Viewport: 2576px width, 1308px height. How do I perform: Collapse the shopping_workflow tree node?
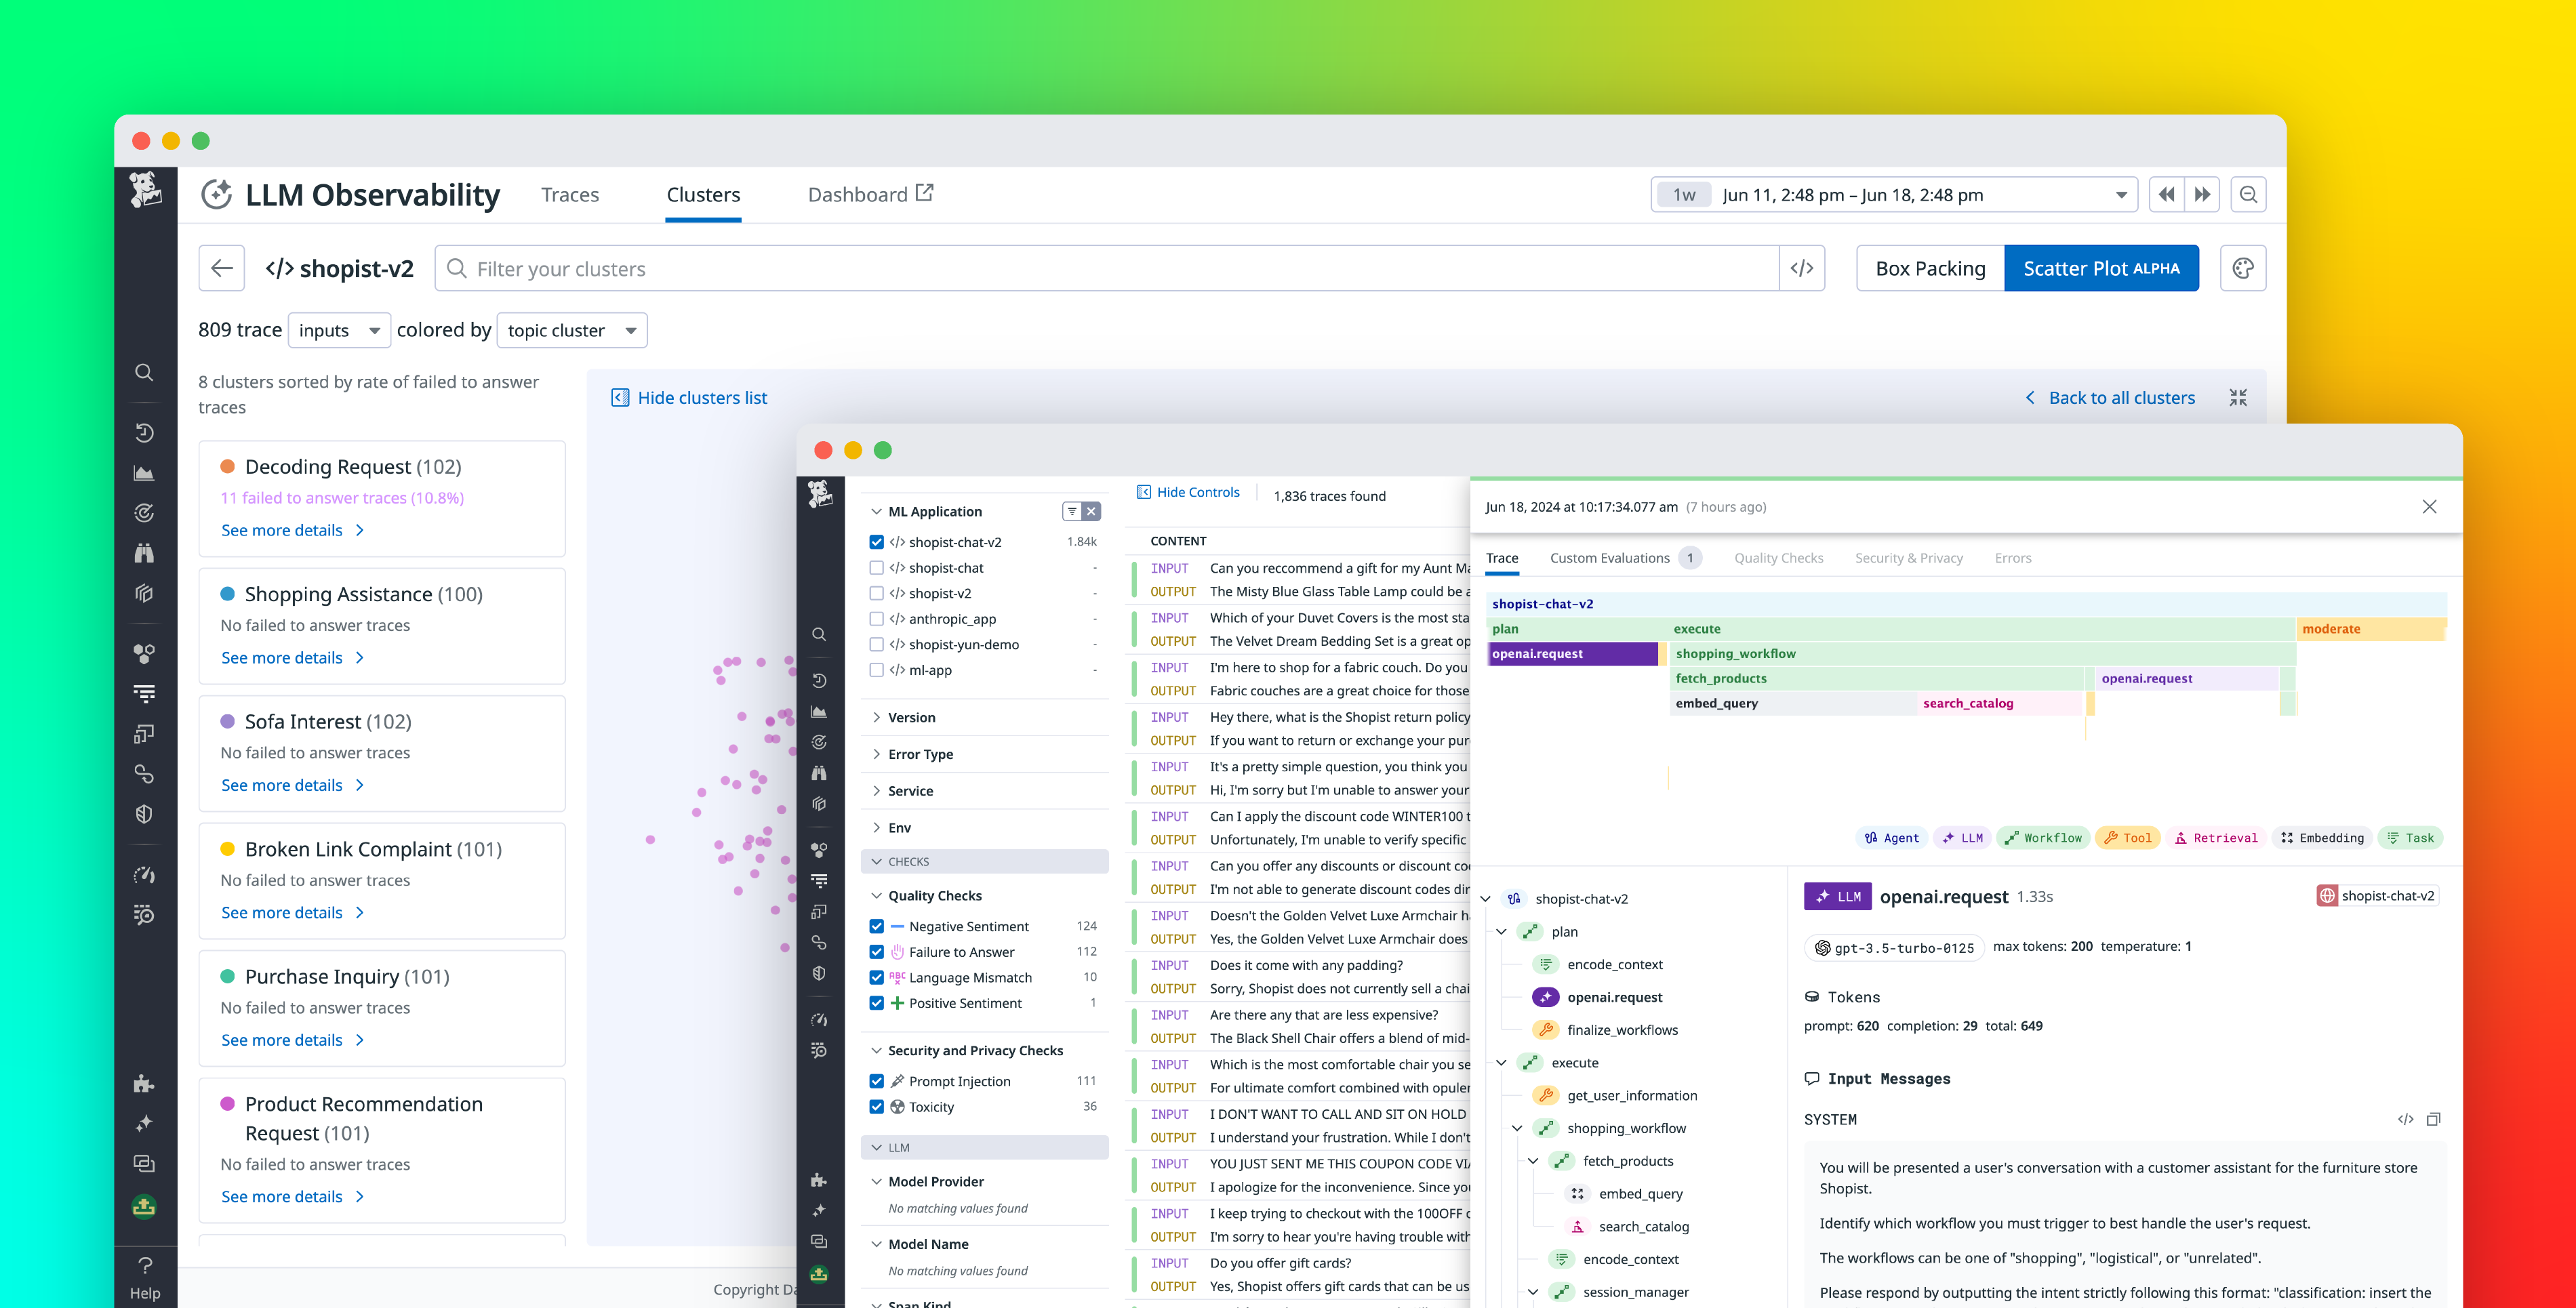[1517, 1128]
